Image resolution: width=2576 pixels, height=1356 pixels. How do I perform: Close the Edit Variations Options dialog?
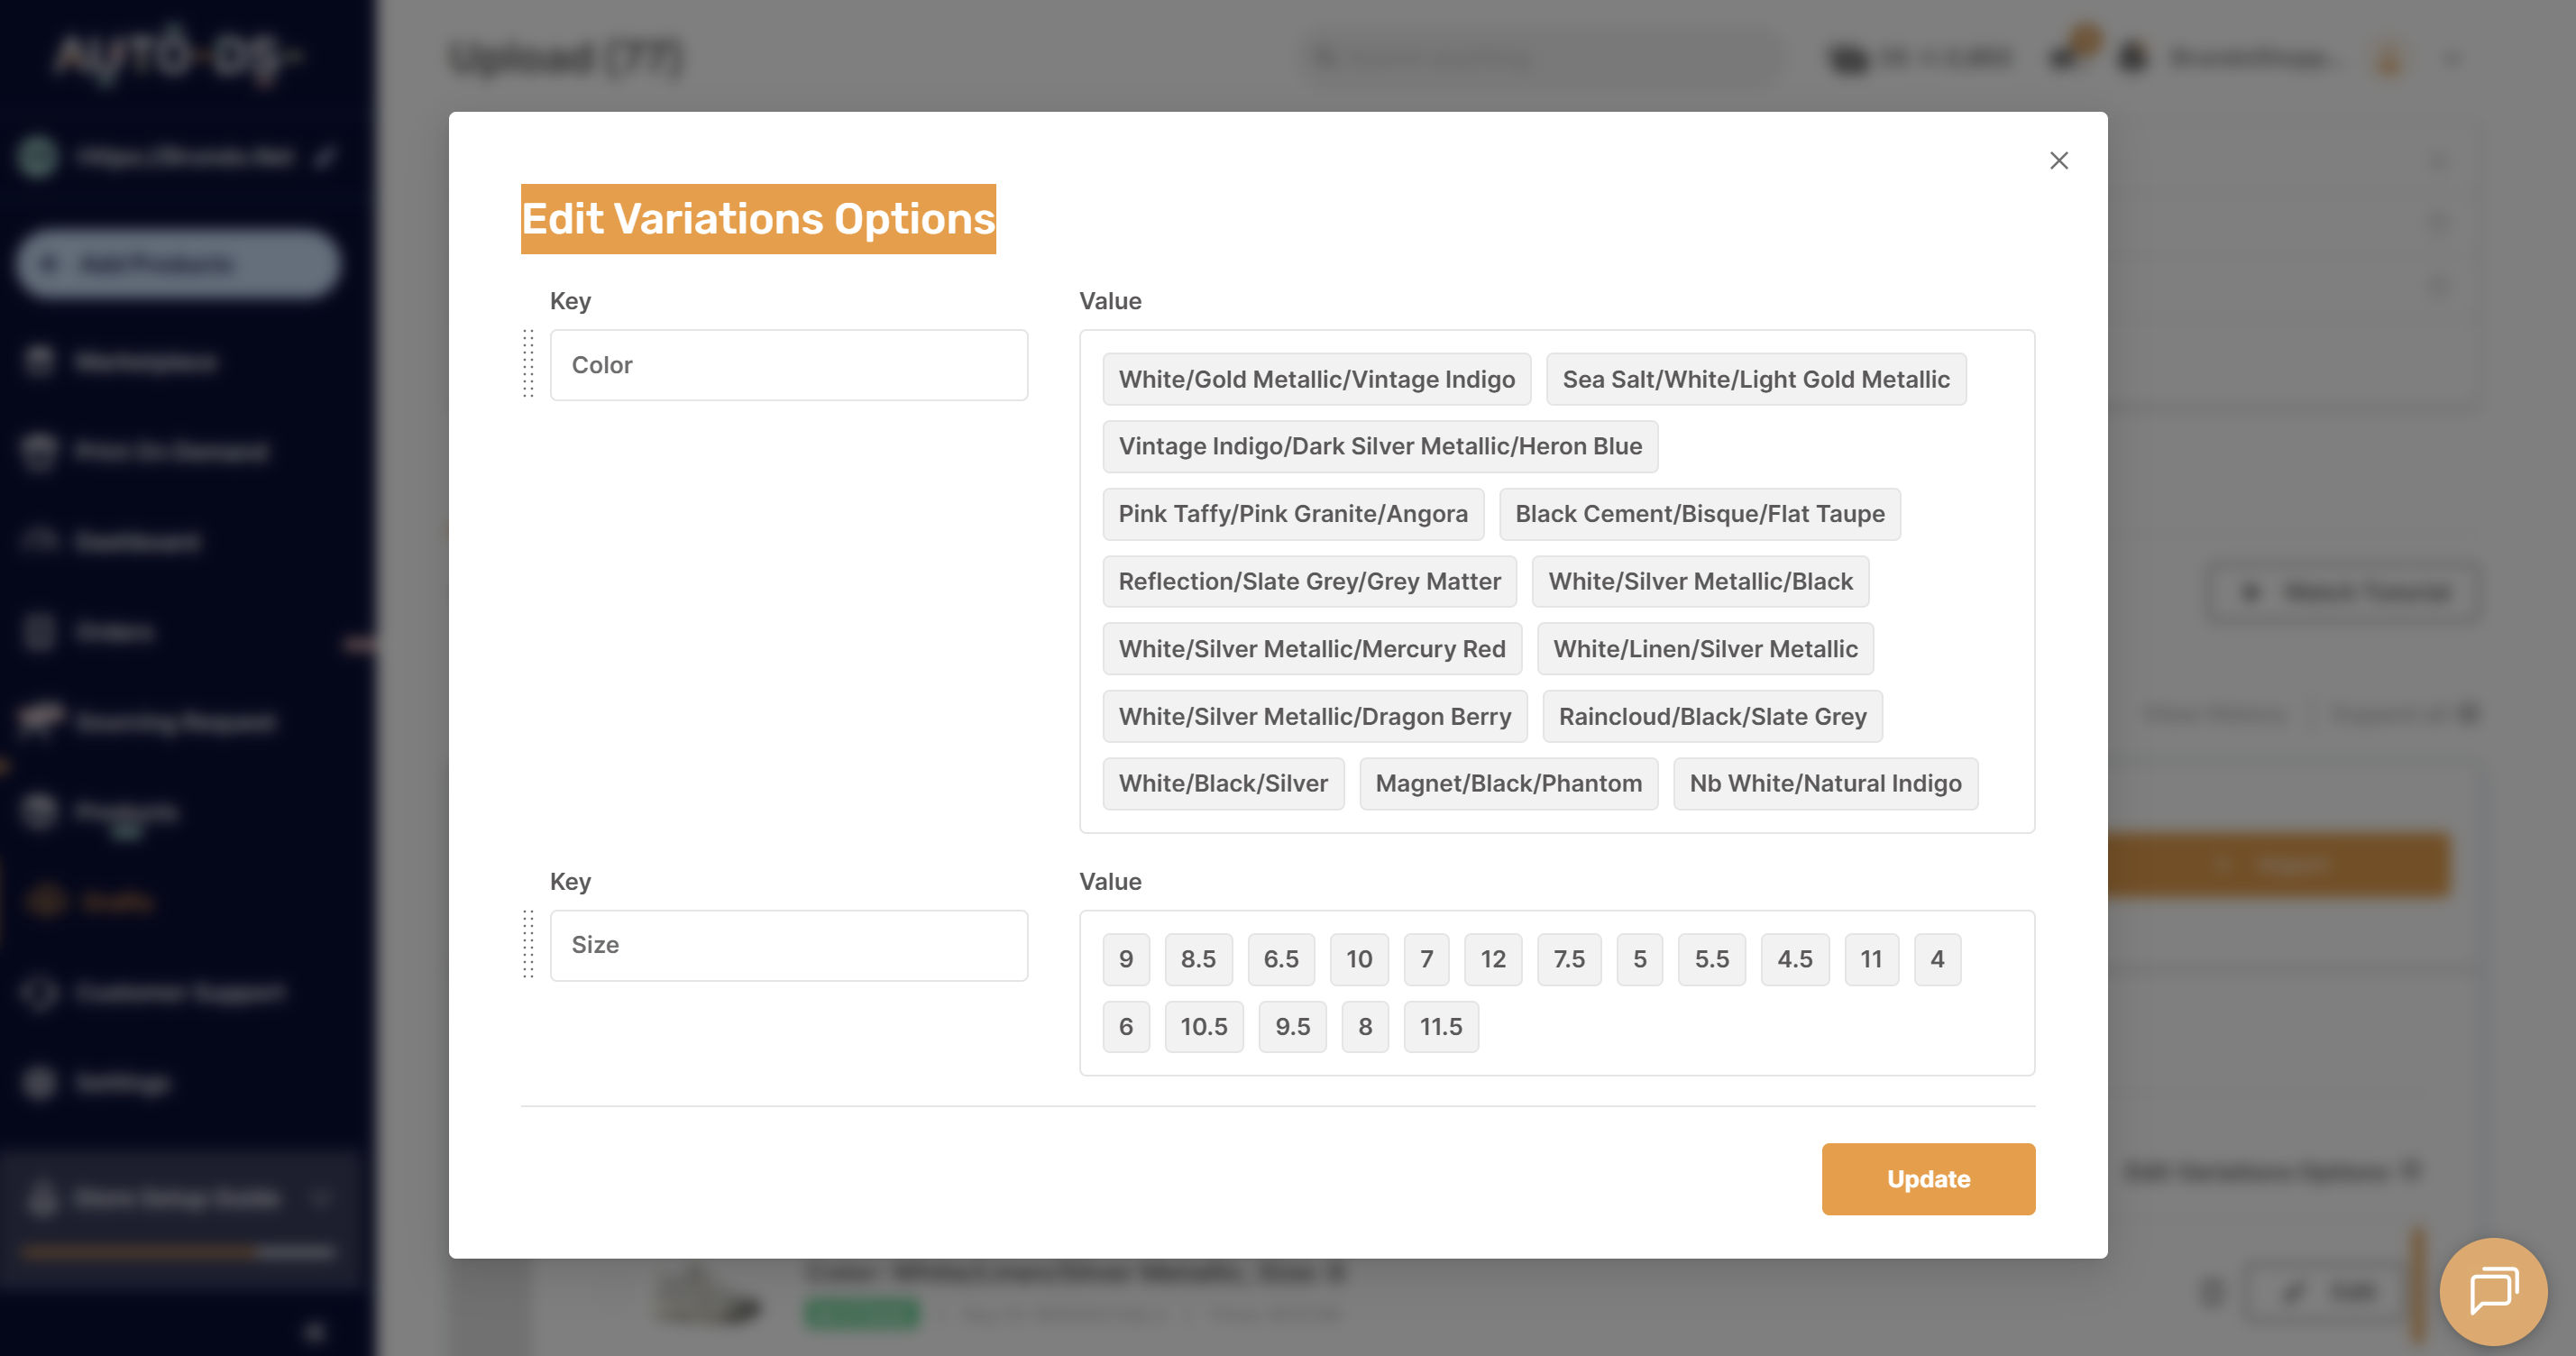click(x=2058, y=161)
